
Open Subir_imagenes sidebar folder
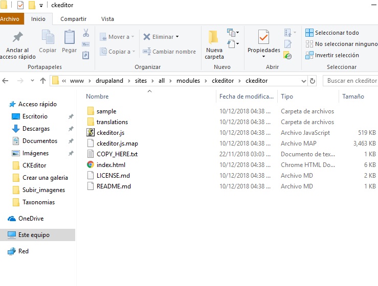[43, 190]
